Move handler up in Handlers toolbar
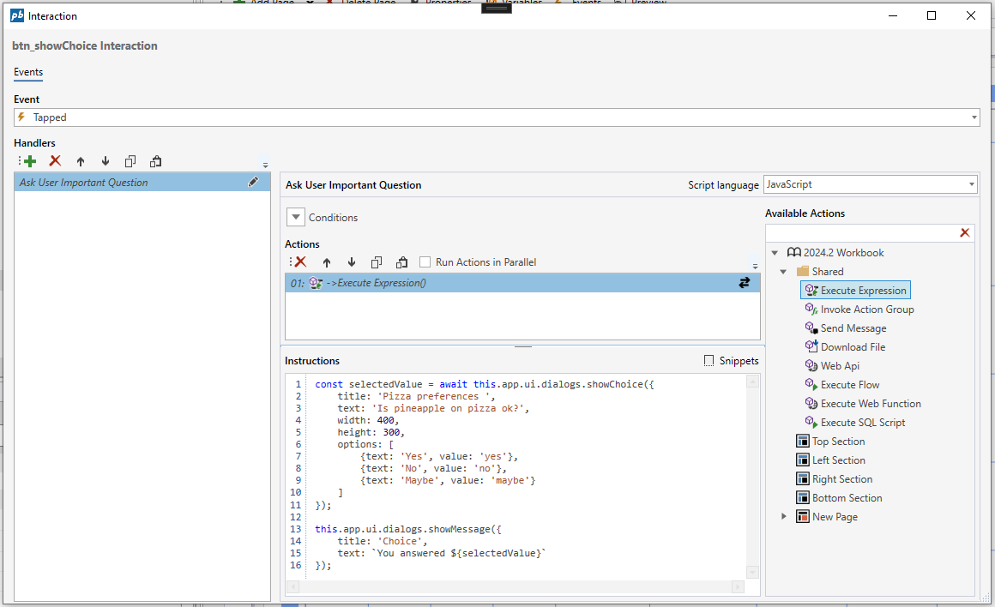The height and width of the screenshot is (607, 995). 81,161
